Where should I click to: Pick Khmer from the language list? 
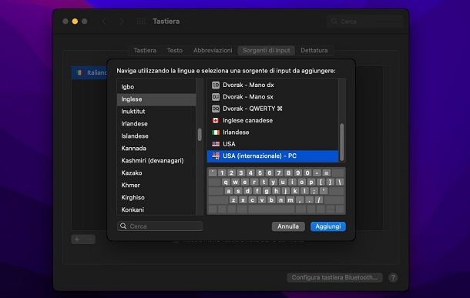156,185
